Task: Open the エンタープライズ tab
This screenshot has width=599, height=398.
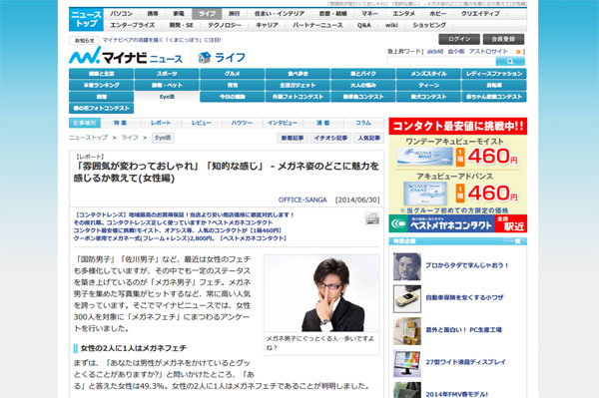Action: click(x=132, y=25)
